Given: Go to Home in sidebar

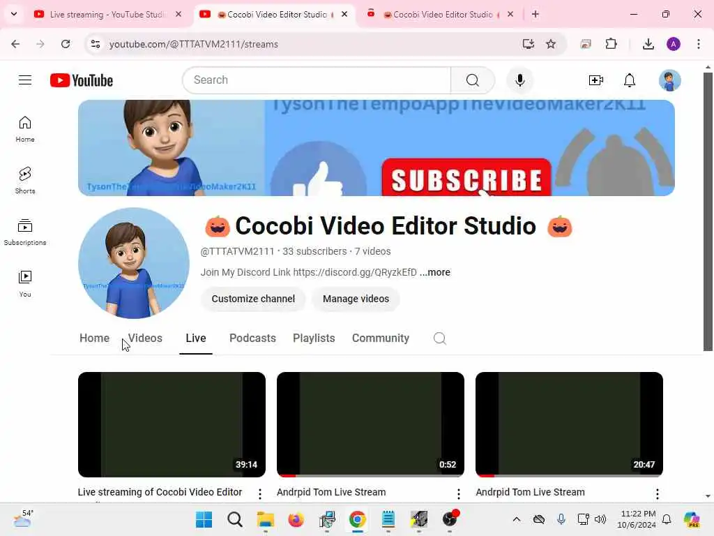Looking at the screenshot, I should pyautogui.click(x=25, y=129).
